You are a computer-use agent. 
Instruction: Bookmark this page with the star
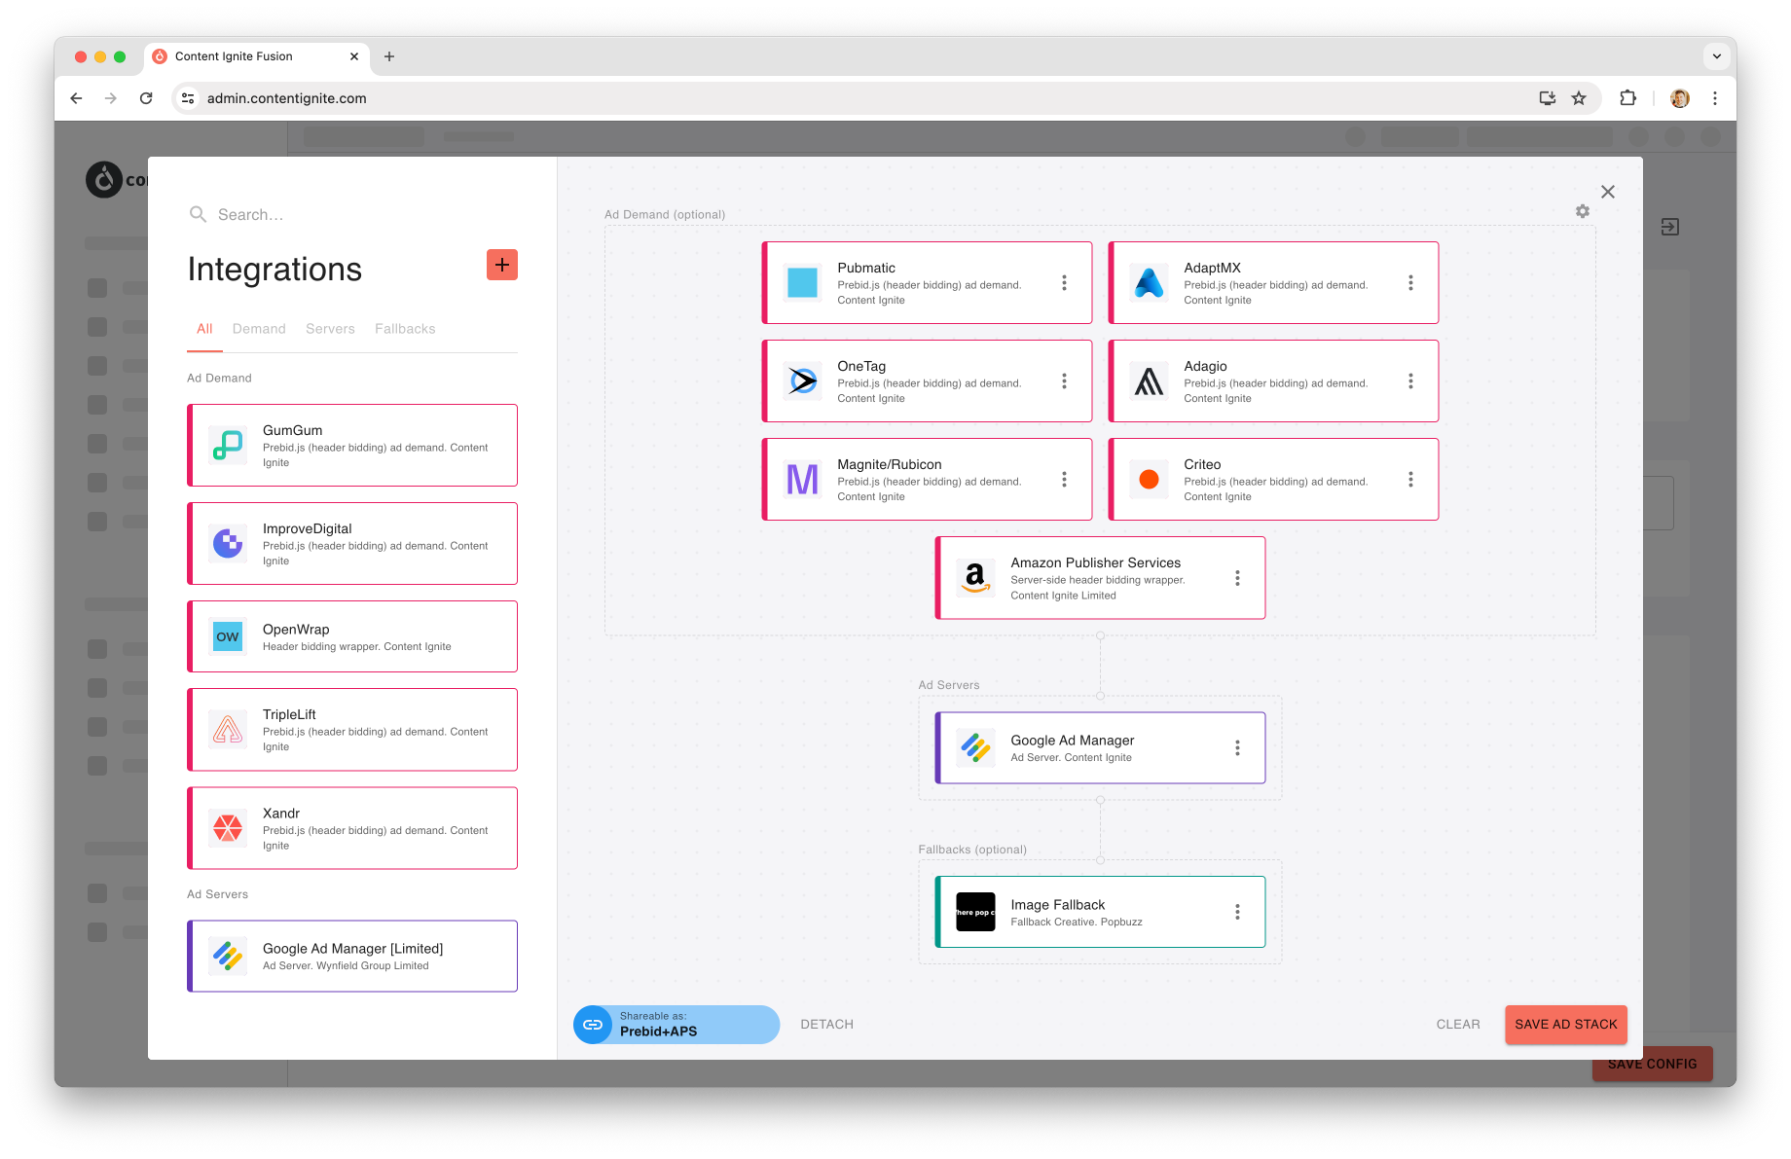click(1579, 98)
